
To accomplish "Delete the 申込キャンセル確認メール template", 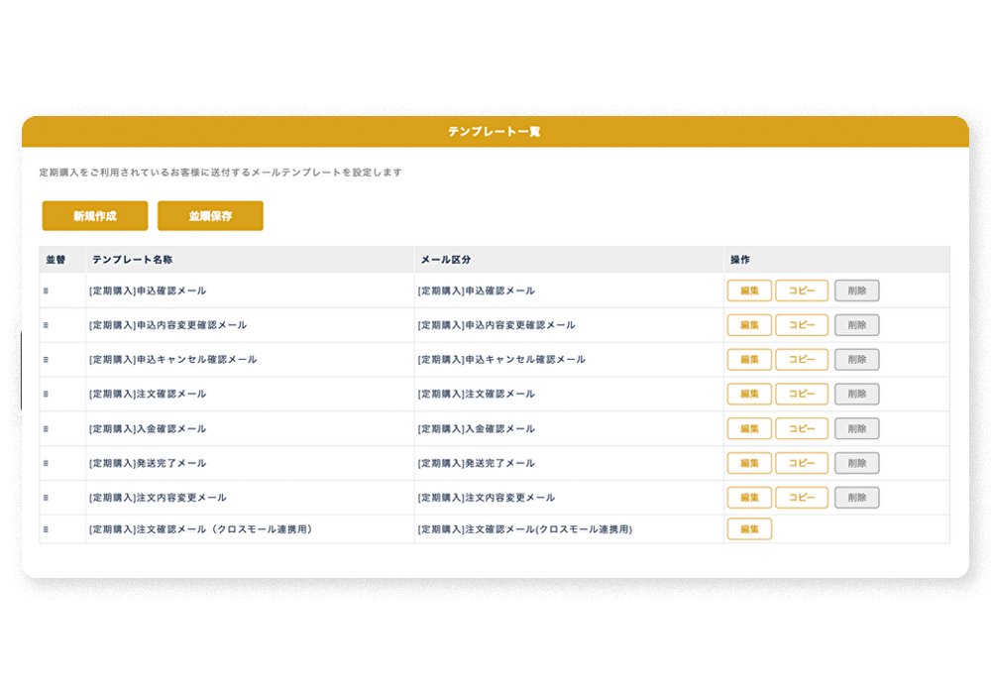I will [856, 360].
